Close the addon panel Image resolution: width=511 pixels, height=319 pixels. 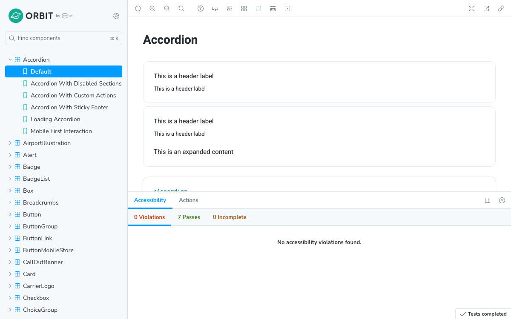502,200
